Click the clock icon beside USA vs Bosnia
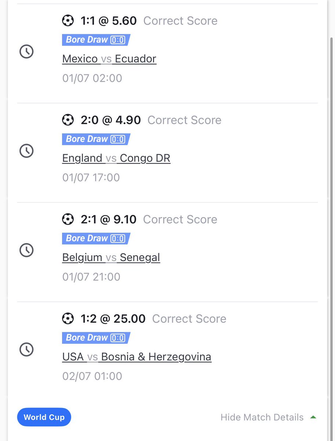This screenshot has width=335, height=441. (26, 349)
